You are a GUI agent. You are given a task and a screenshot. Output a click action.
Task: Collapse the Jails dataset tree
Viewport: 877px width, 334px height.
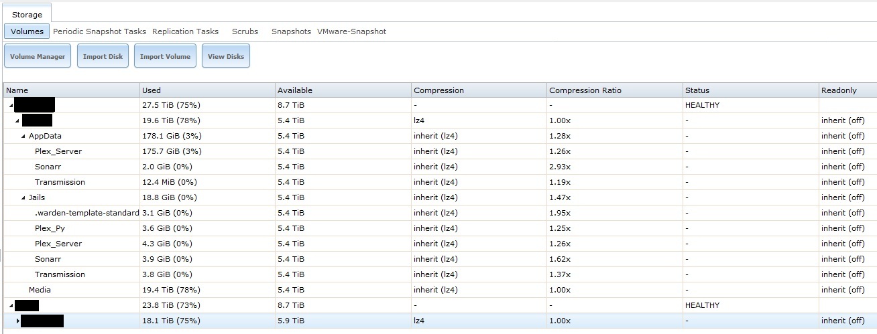click(x=23, y=197)
